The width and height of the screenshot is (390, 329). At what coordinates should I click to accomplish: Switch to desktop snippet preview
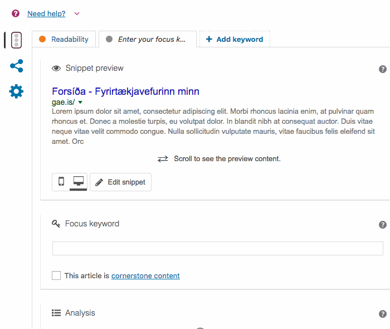click(79, 182)
